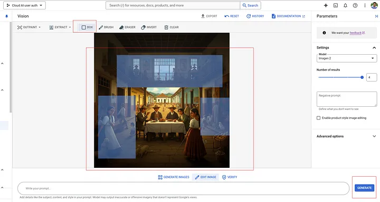Click the Generate button
The height and width of the screenshot is (202, 380).
point(364,188)
